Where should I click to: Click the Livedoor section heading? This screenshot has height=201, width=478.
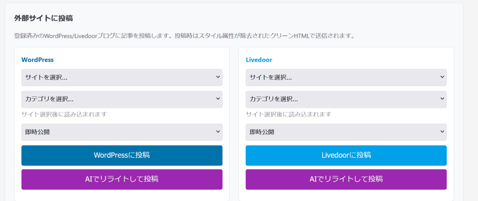tap(259, 60)
